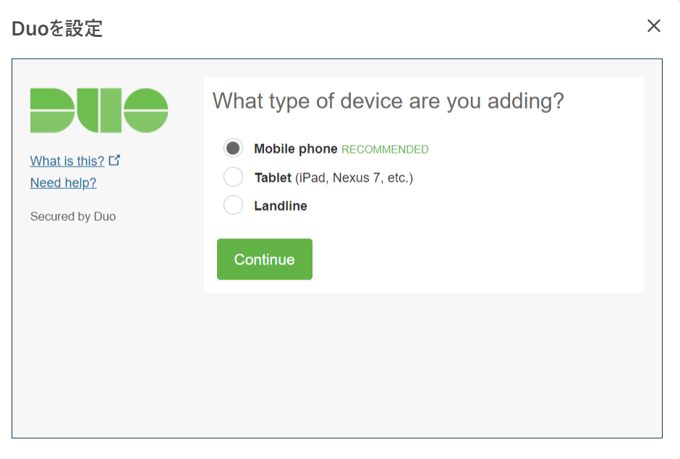Click the letter "D" in the Duo logo
The height and width of the screenshot is (459, 680).
pos(52,111)
